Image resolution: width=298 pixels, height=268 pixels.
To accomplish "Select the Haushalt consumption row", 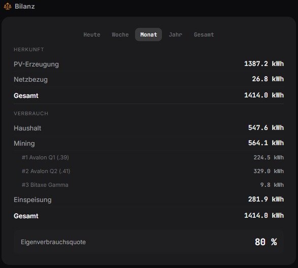I will [x=149, y=128].
